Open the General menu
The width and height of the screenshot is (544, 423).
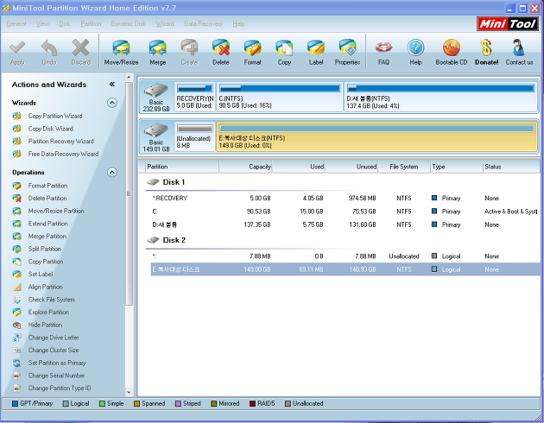click(x=16, y=23)
